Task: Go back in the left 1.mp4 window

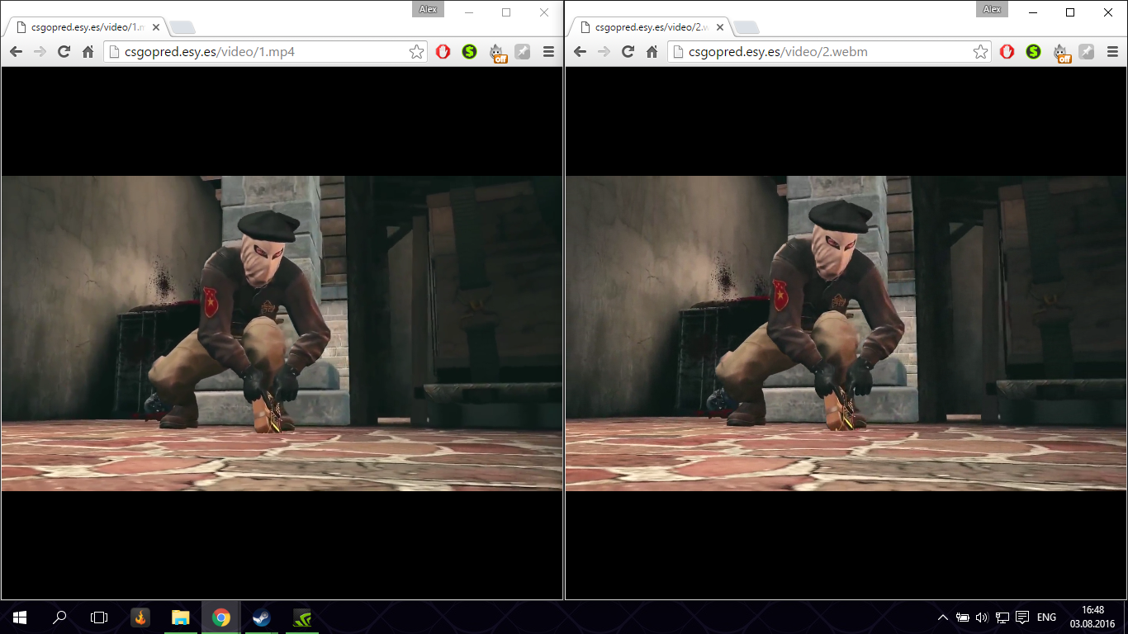Action: (x=16, y=52)
